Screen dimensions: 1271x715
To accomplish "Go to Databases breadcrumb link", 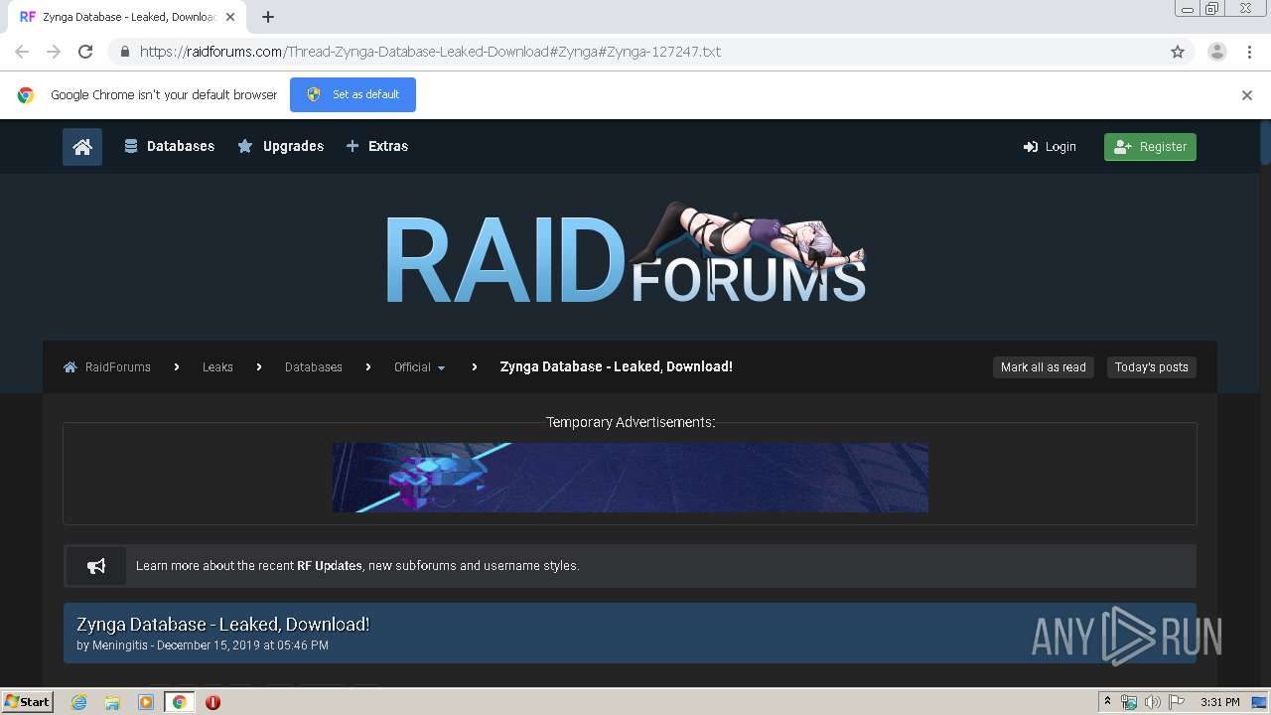I will (314, 367).
